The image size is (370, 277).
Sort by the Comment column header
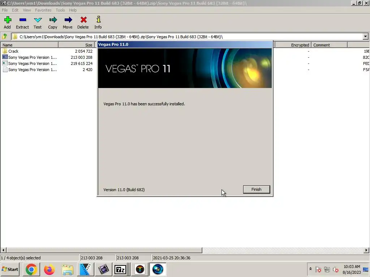(x=330, y=45)
